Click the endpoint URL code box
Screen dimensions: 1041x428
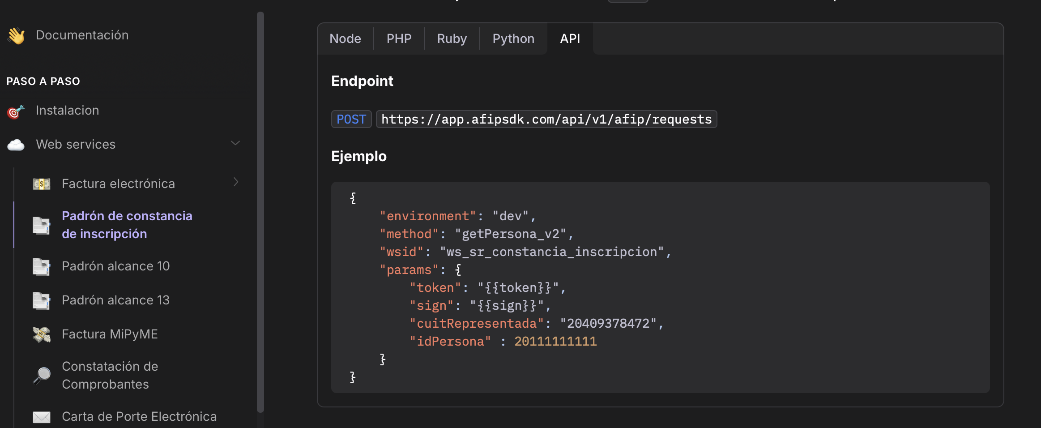click(546, 120)
